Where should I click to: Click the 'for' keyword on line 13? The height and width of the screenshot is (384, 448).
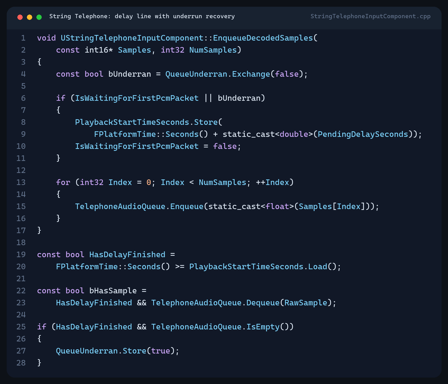pyautogui.click(x=63, y=182)
